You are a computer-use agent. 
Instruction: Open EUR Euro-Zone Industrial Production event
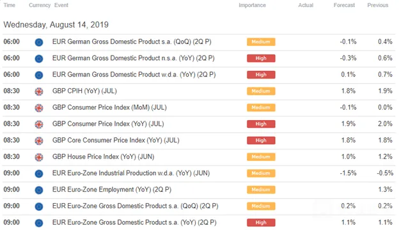tap(131, 173)
